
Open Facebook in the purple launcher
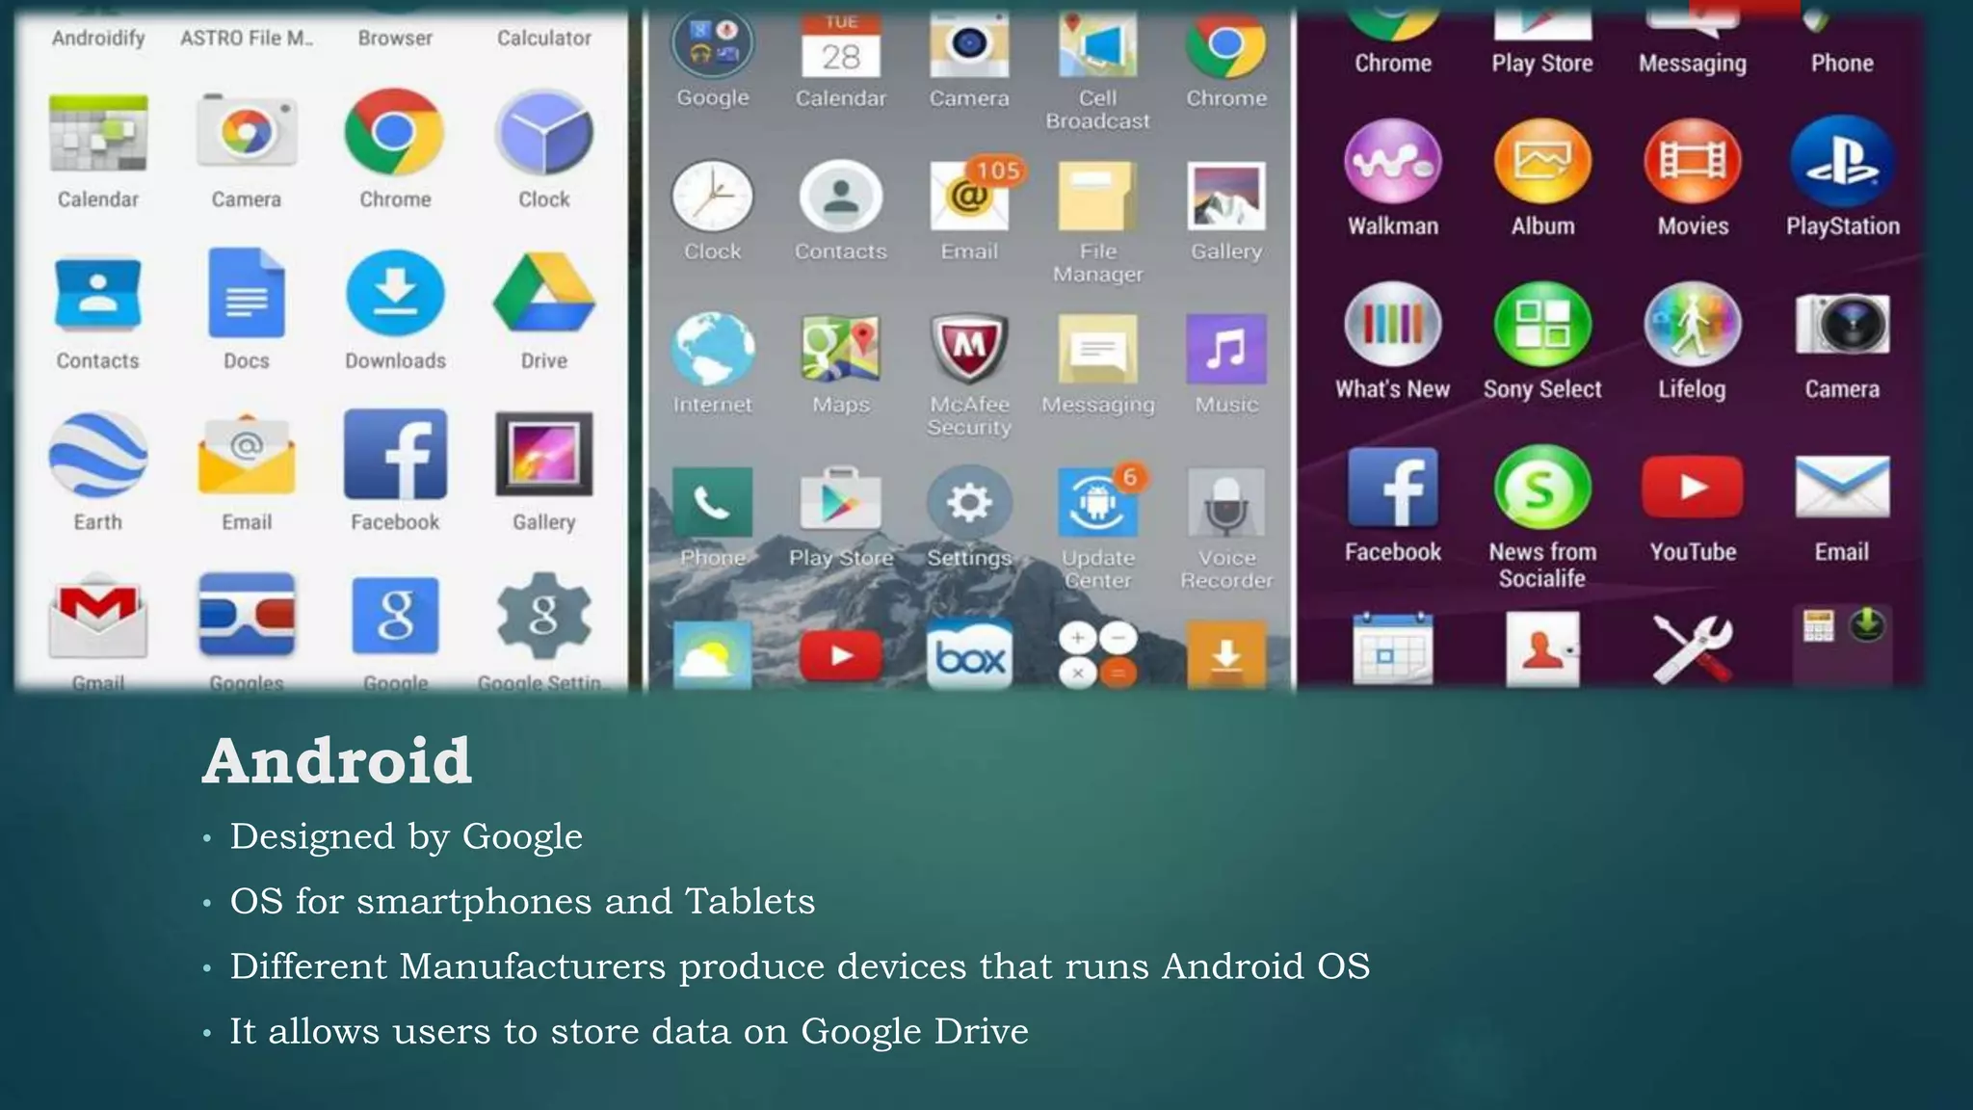coord(1393,488)
